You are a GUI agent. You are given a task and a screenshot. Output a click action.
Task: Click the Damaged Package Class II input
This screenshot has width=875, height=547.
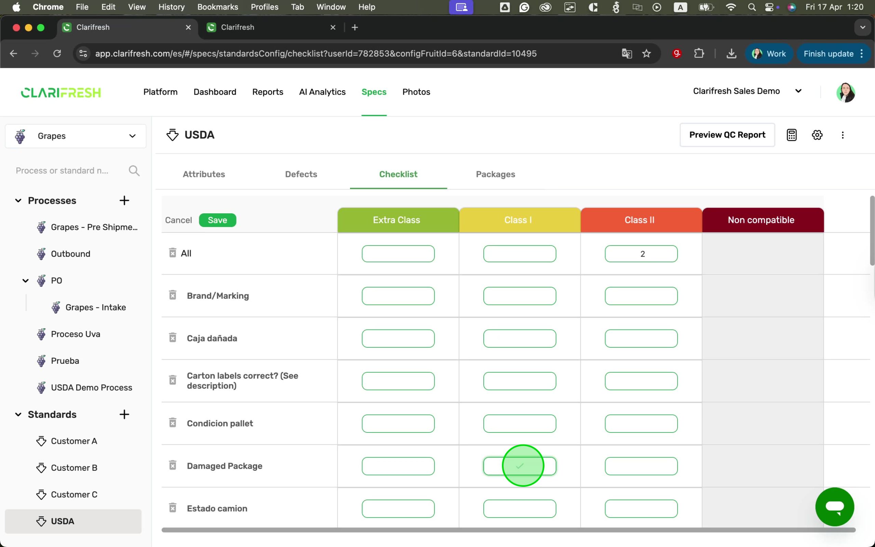pyautogui.click(x=641, y=466)
